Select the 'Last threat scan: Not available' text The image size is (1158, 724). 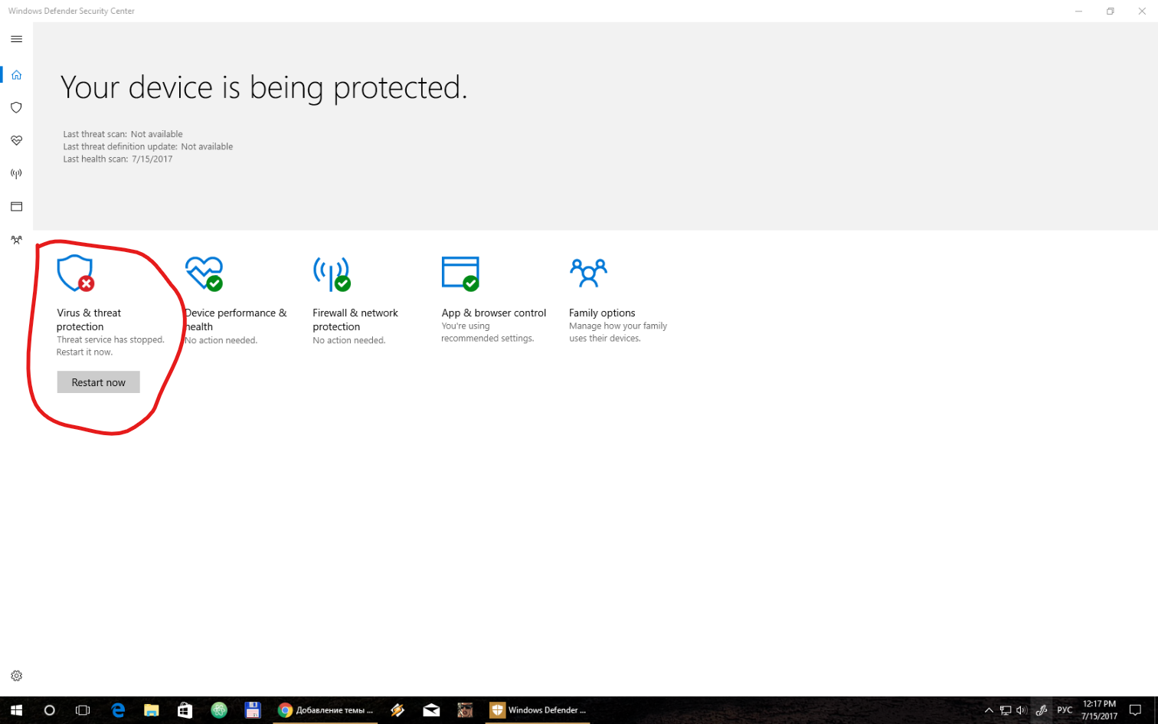[x=123, y=134]
